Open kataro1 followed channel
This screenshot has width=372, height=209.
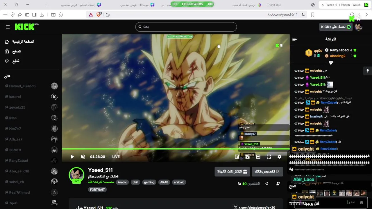tap(31, 97)
